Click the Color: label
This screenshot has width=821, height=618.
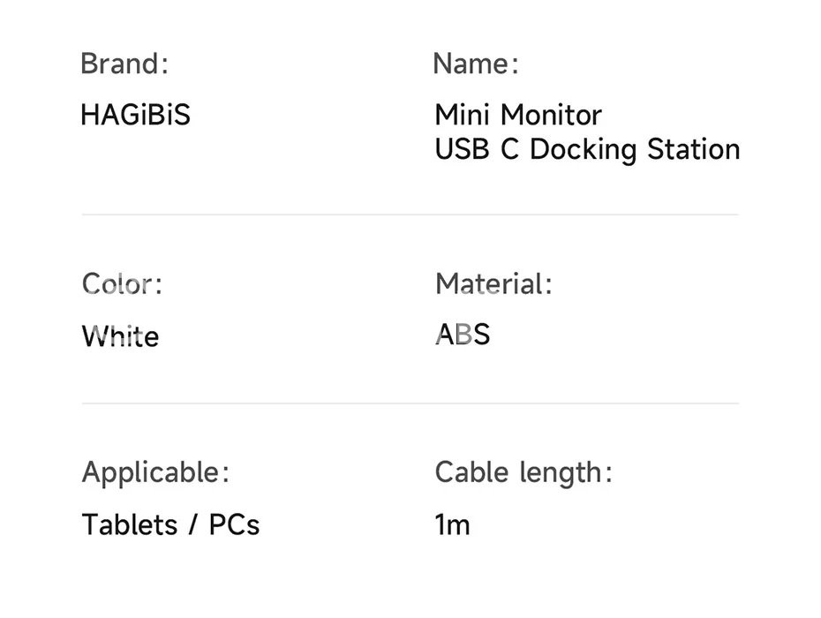tap(122, 284)
